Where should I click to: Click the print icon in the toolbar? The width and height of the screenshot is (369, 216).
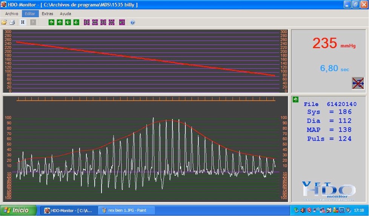click(12, 23)
